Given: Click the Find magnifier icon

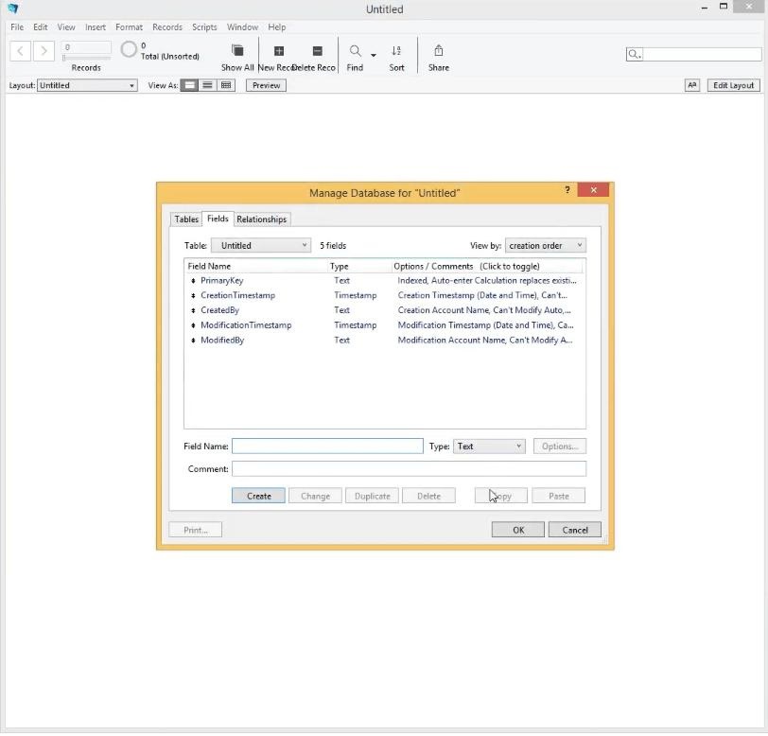Looking at the screenshot, I should pyautogui.click(x=355, y=51).
